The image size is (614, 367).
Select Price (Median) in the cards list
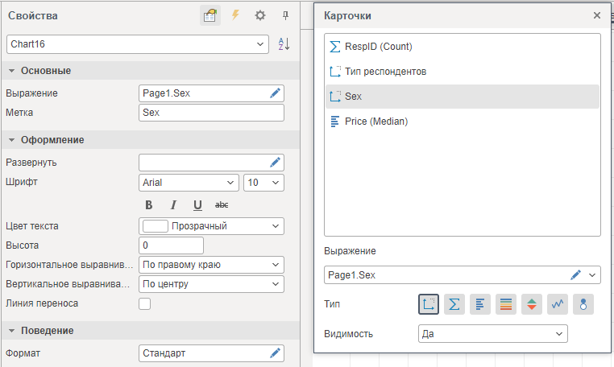pyautogui.click(x=375, y=122)
